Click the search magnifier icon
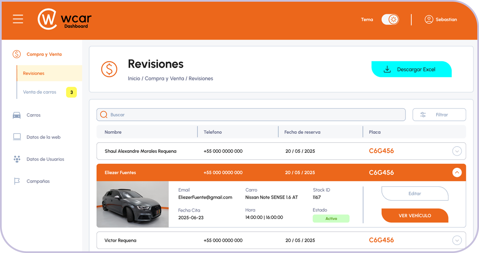Screen dimensions: 479x253 click(x=104, y=115)
